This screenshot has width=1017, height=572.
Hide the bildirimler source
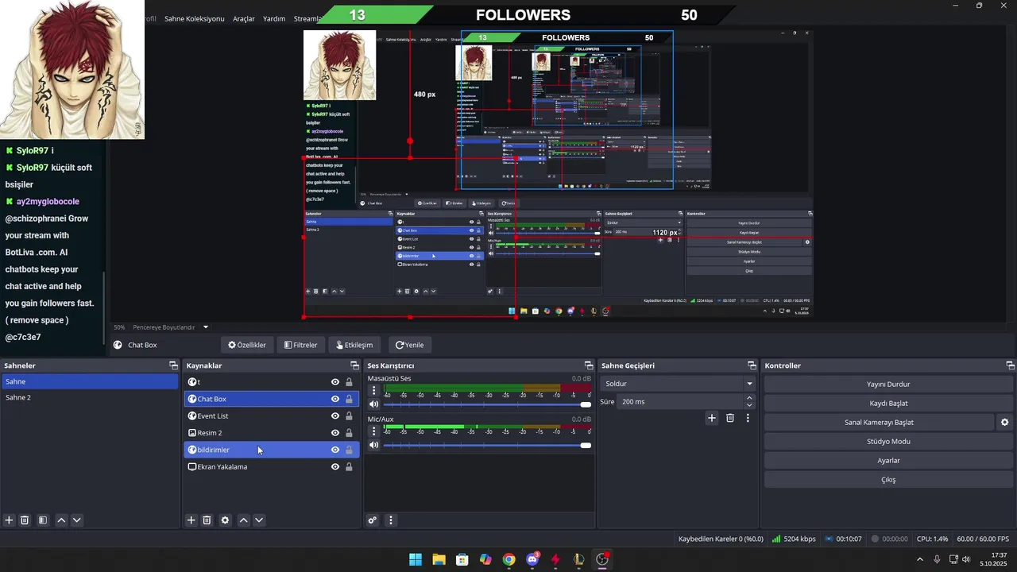coord(335,450)
